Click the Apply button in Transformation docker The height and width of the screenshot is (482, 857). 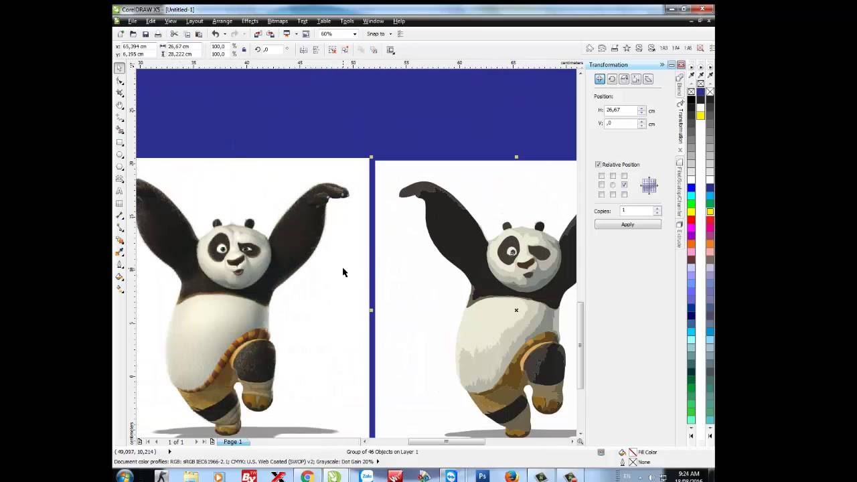tap(627, 224)
